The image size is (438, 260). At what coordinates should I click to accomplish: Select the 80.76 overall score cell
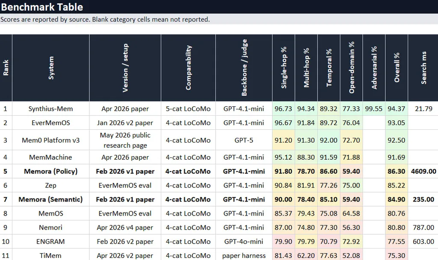(397, 213)
